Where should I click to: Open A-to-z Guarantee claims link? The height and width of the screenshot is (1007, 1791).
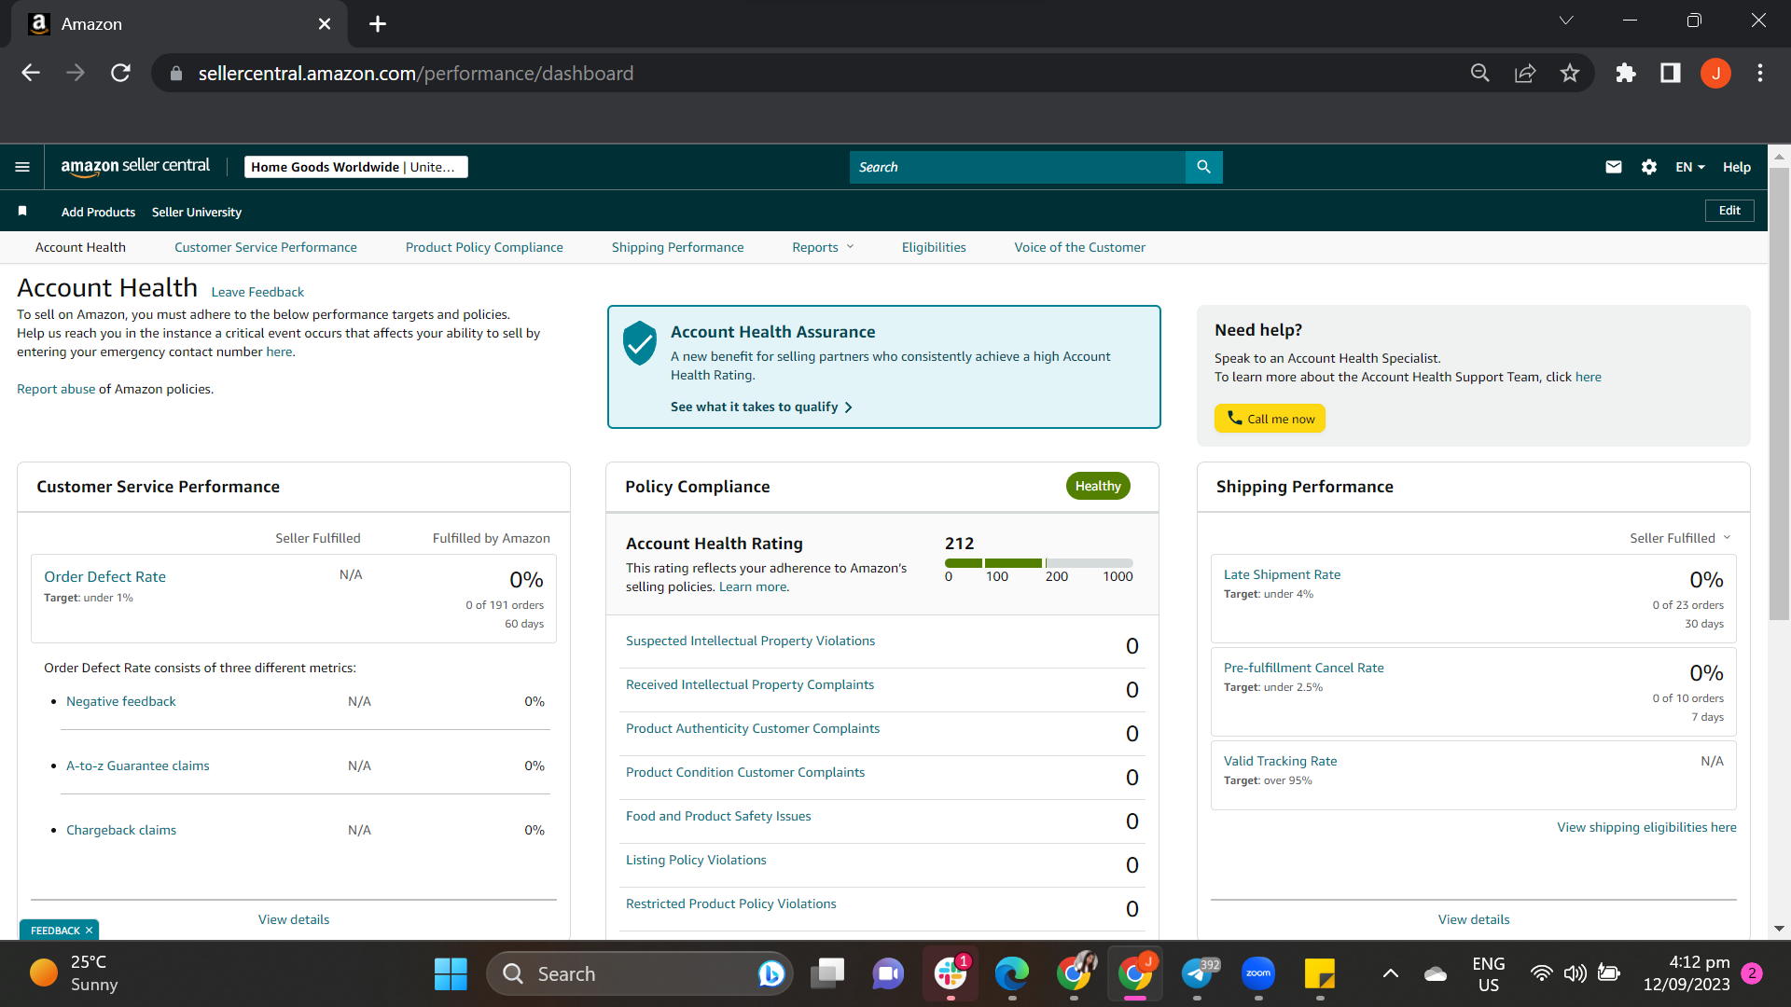coord(138,766)
